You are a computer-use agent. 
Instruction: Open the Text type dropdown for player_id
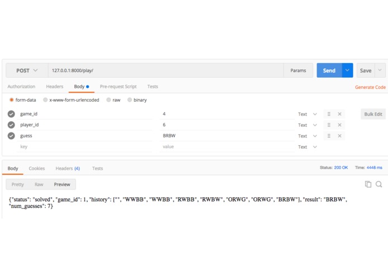click(308, 125)
